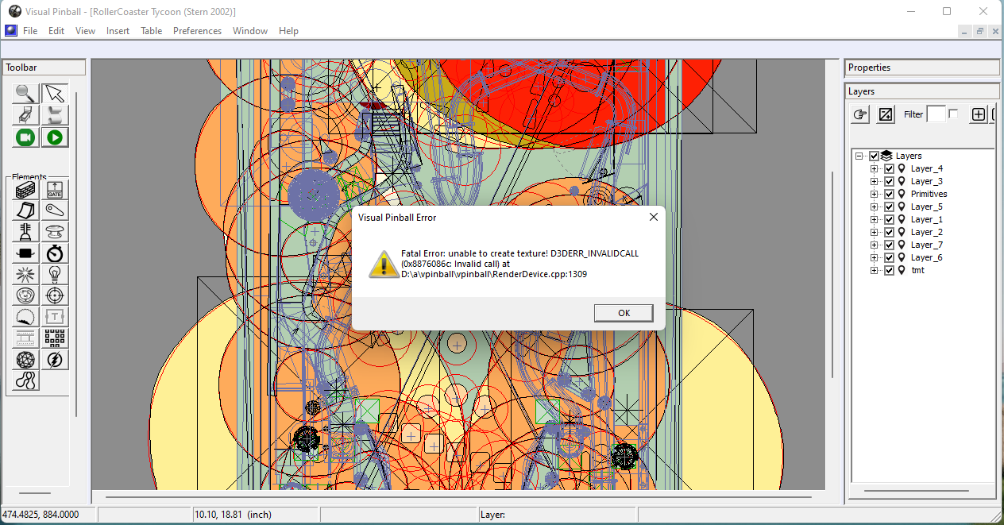Open the Help menu

pyautogui.click(x=288, y=31)
